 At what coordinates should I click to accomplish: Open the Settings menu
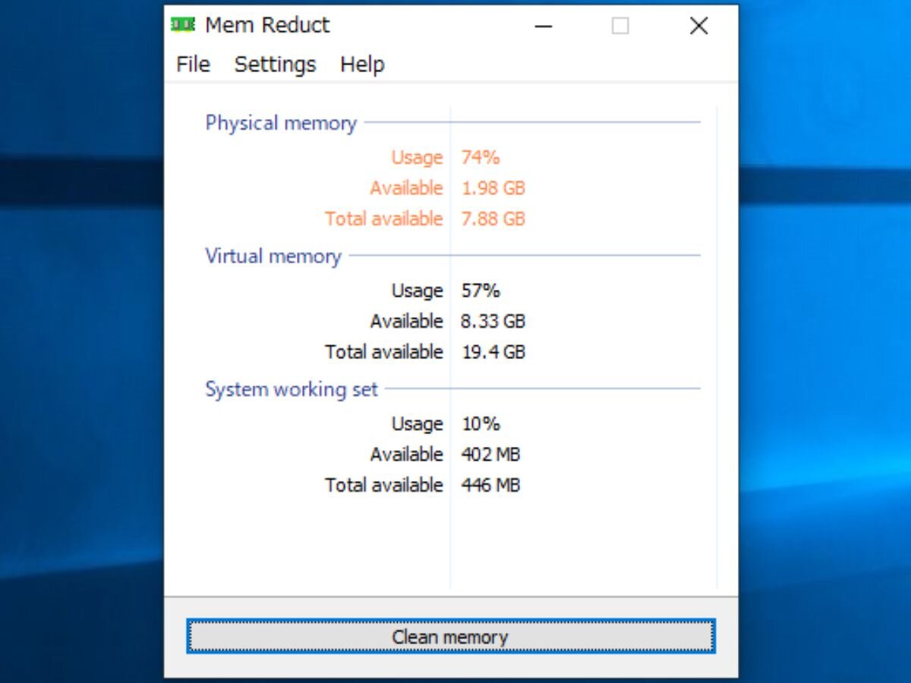275,65
